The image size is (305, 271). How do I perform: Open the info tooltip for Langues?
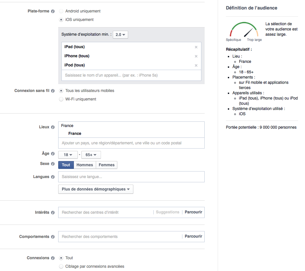click(53, 177)
